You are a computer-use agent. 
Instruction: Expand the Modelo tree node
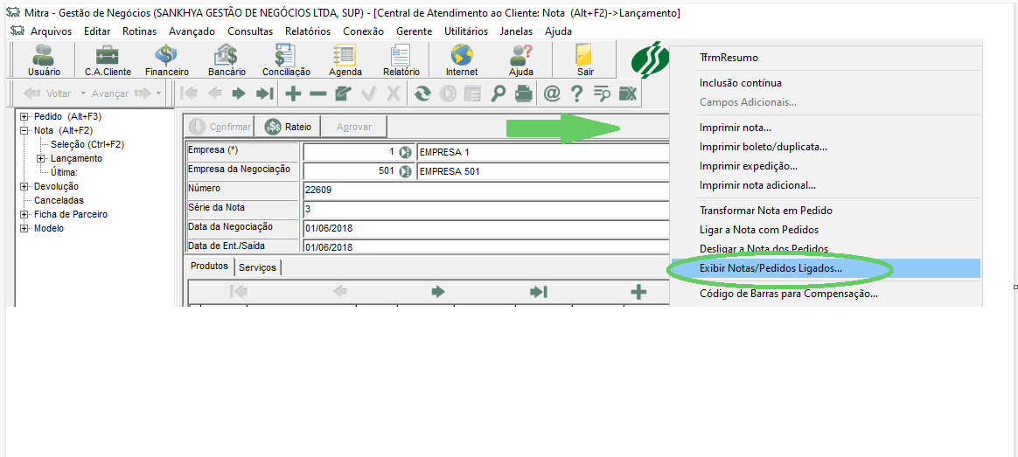point(25,229)
